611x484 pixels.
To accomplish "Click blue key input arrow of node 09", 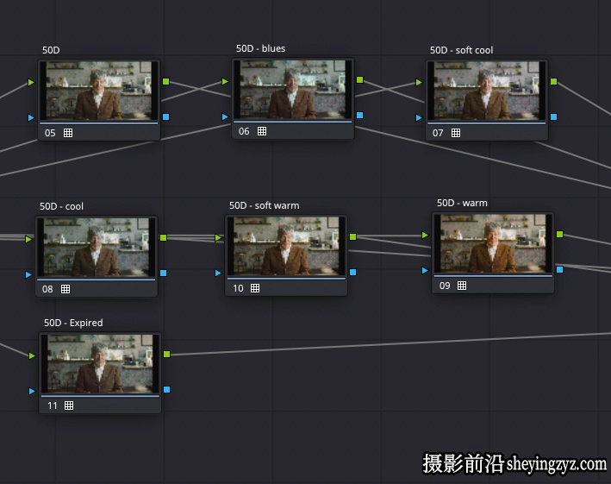I will [x=425, y=270].
